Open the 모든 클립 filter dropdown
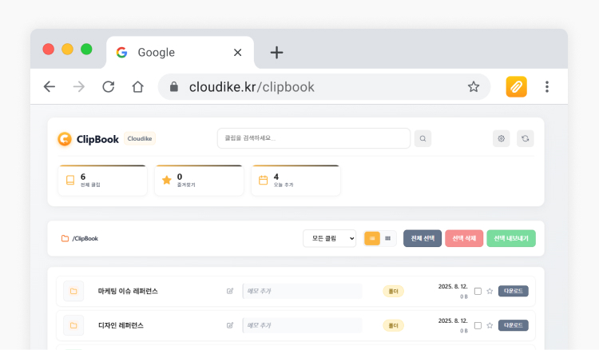The image size is (599, 350). click(x=329, y=238)
